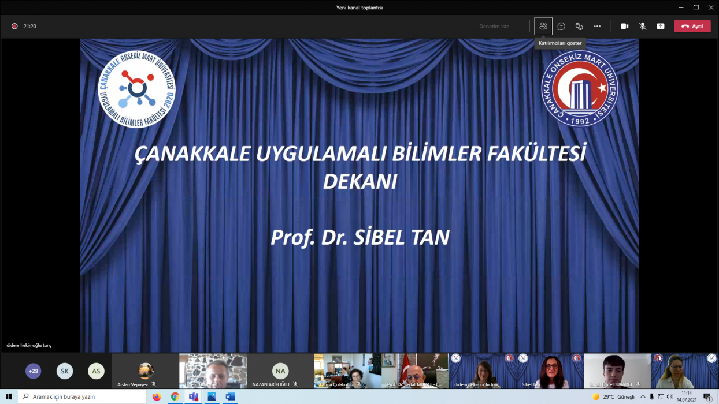Open the 29°C Güneşli weather widget

tap(613, 396)
